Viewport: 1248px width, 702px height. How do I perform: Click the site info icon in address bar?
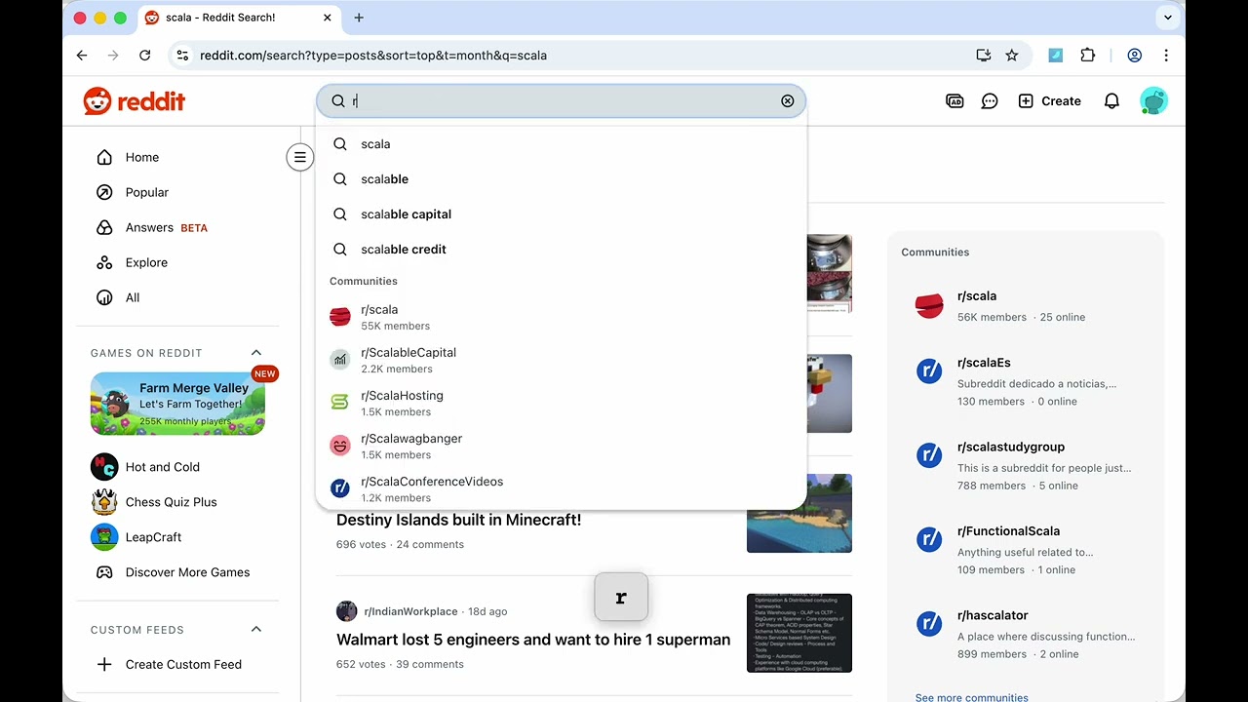181,56
